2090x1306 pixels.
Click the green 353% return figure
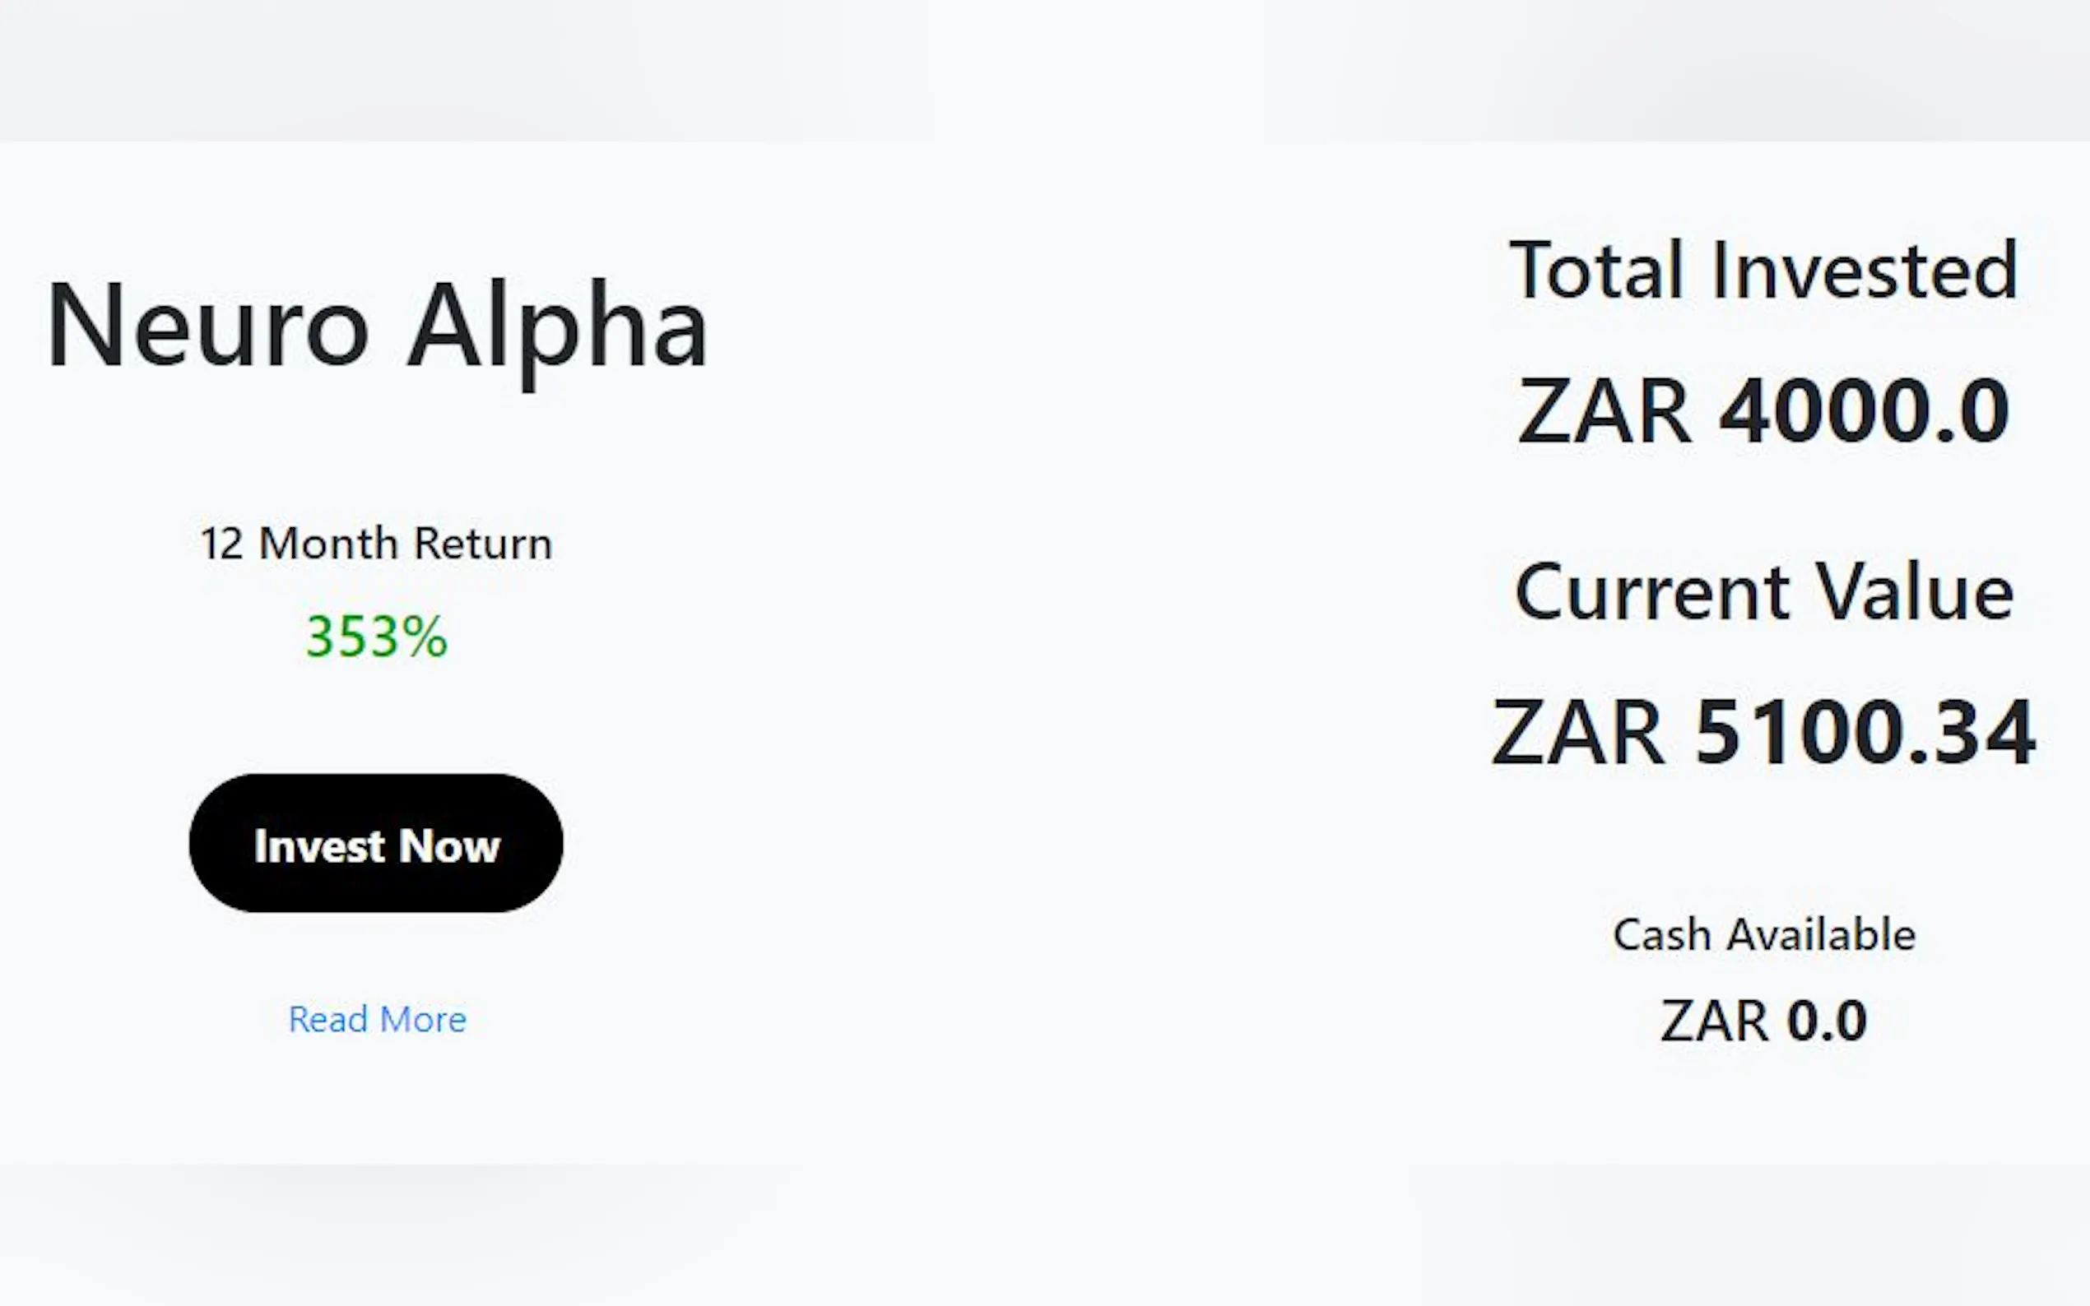(377, 637)
